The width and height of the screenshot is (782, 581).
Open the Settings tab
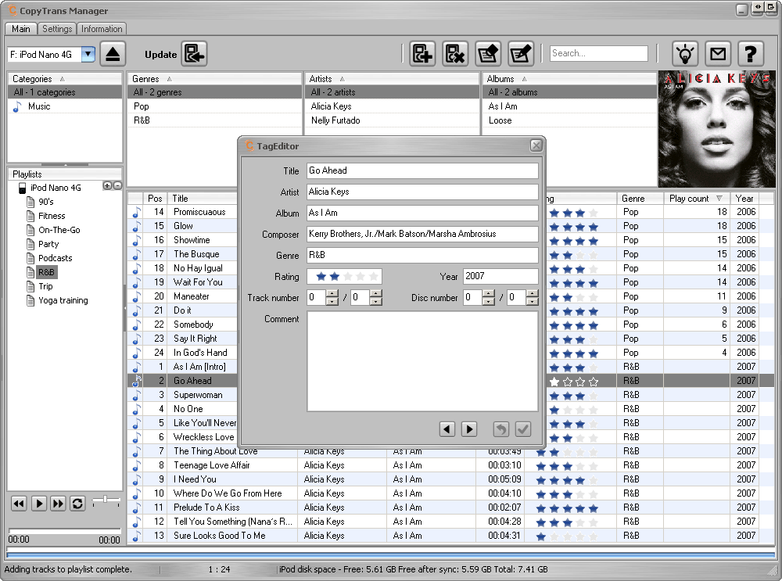click(x=57, y=29)
